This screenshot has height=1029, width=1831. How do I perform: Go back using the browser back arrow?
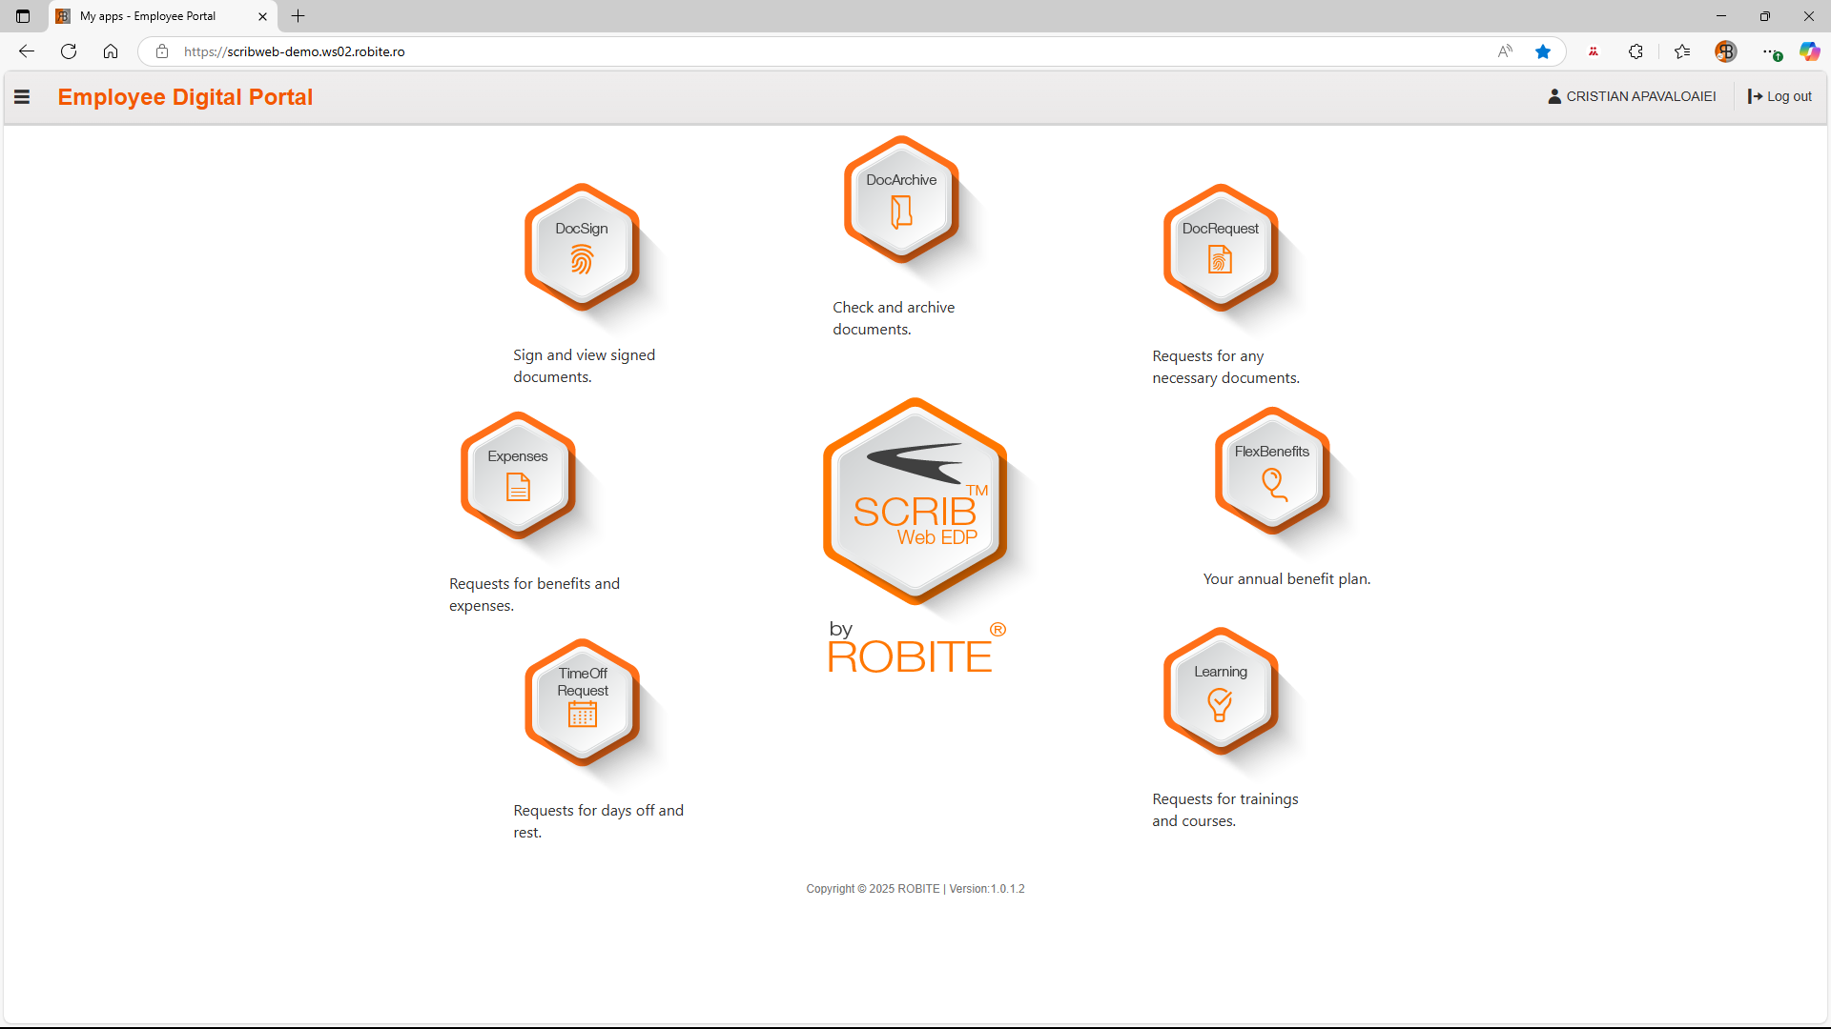(x=27, y=51)
